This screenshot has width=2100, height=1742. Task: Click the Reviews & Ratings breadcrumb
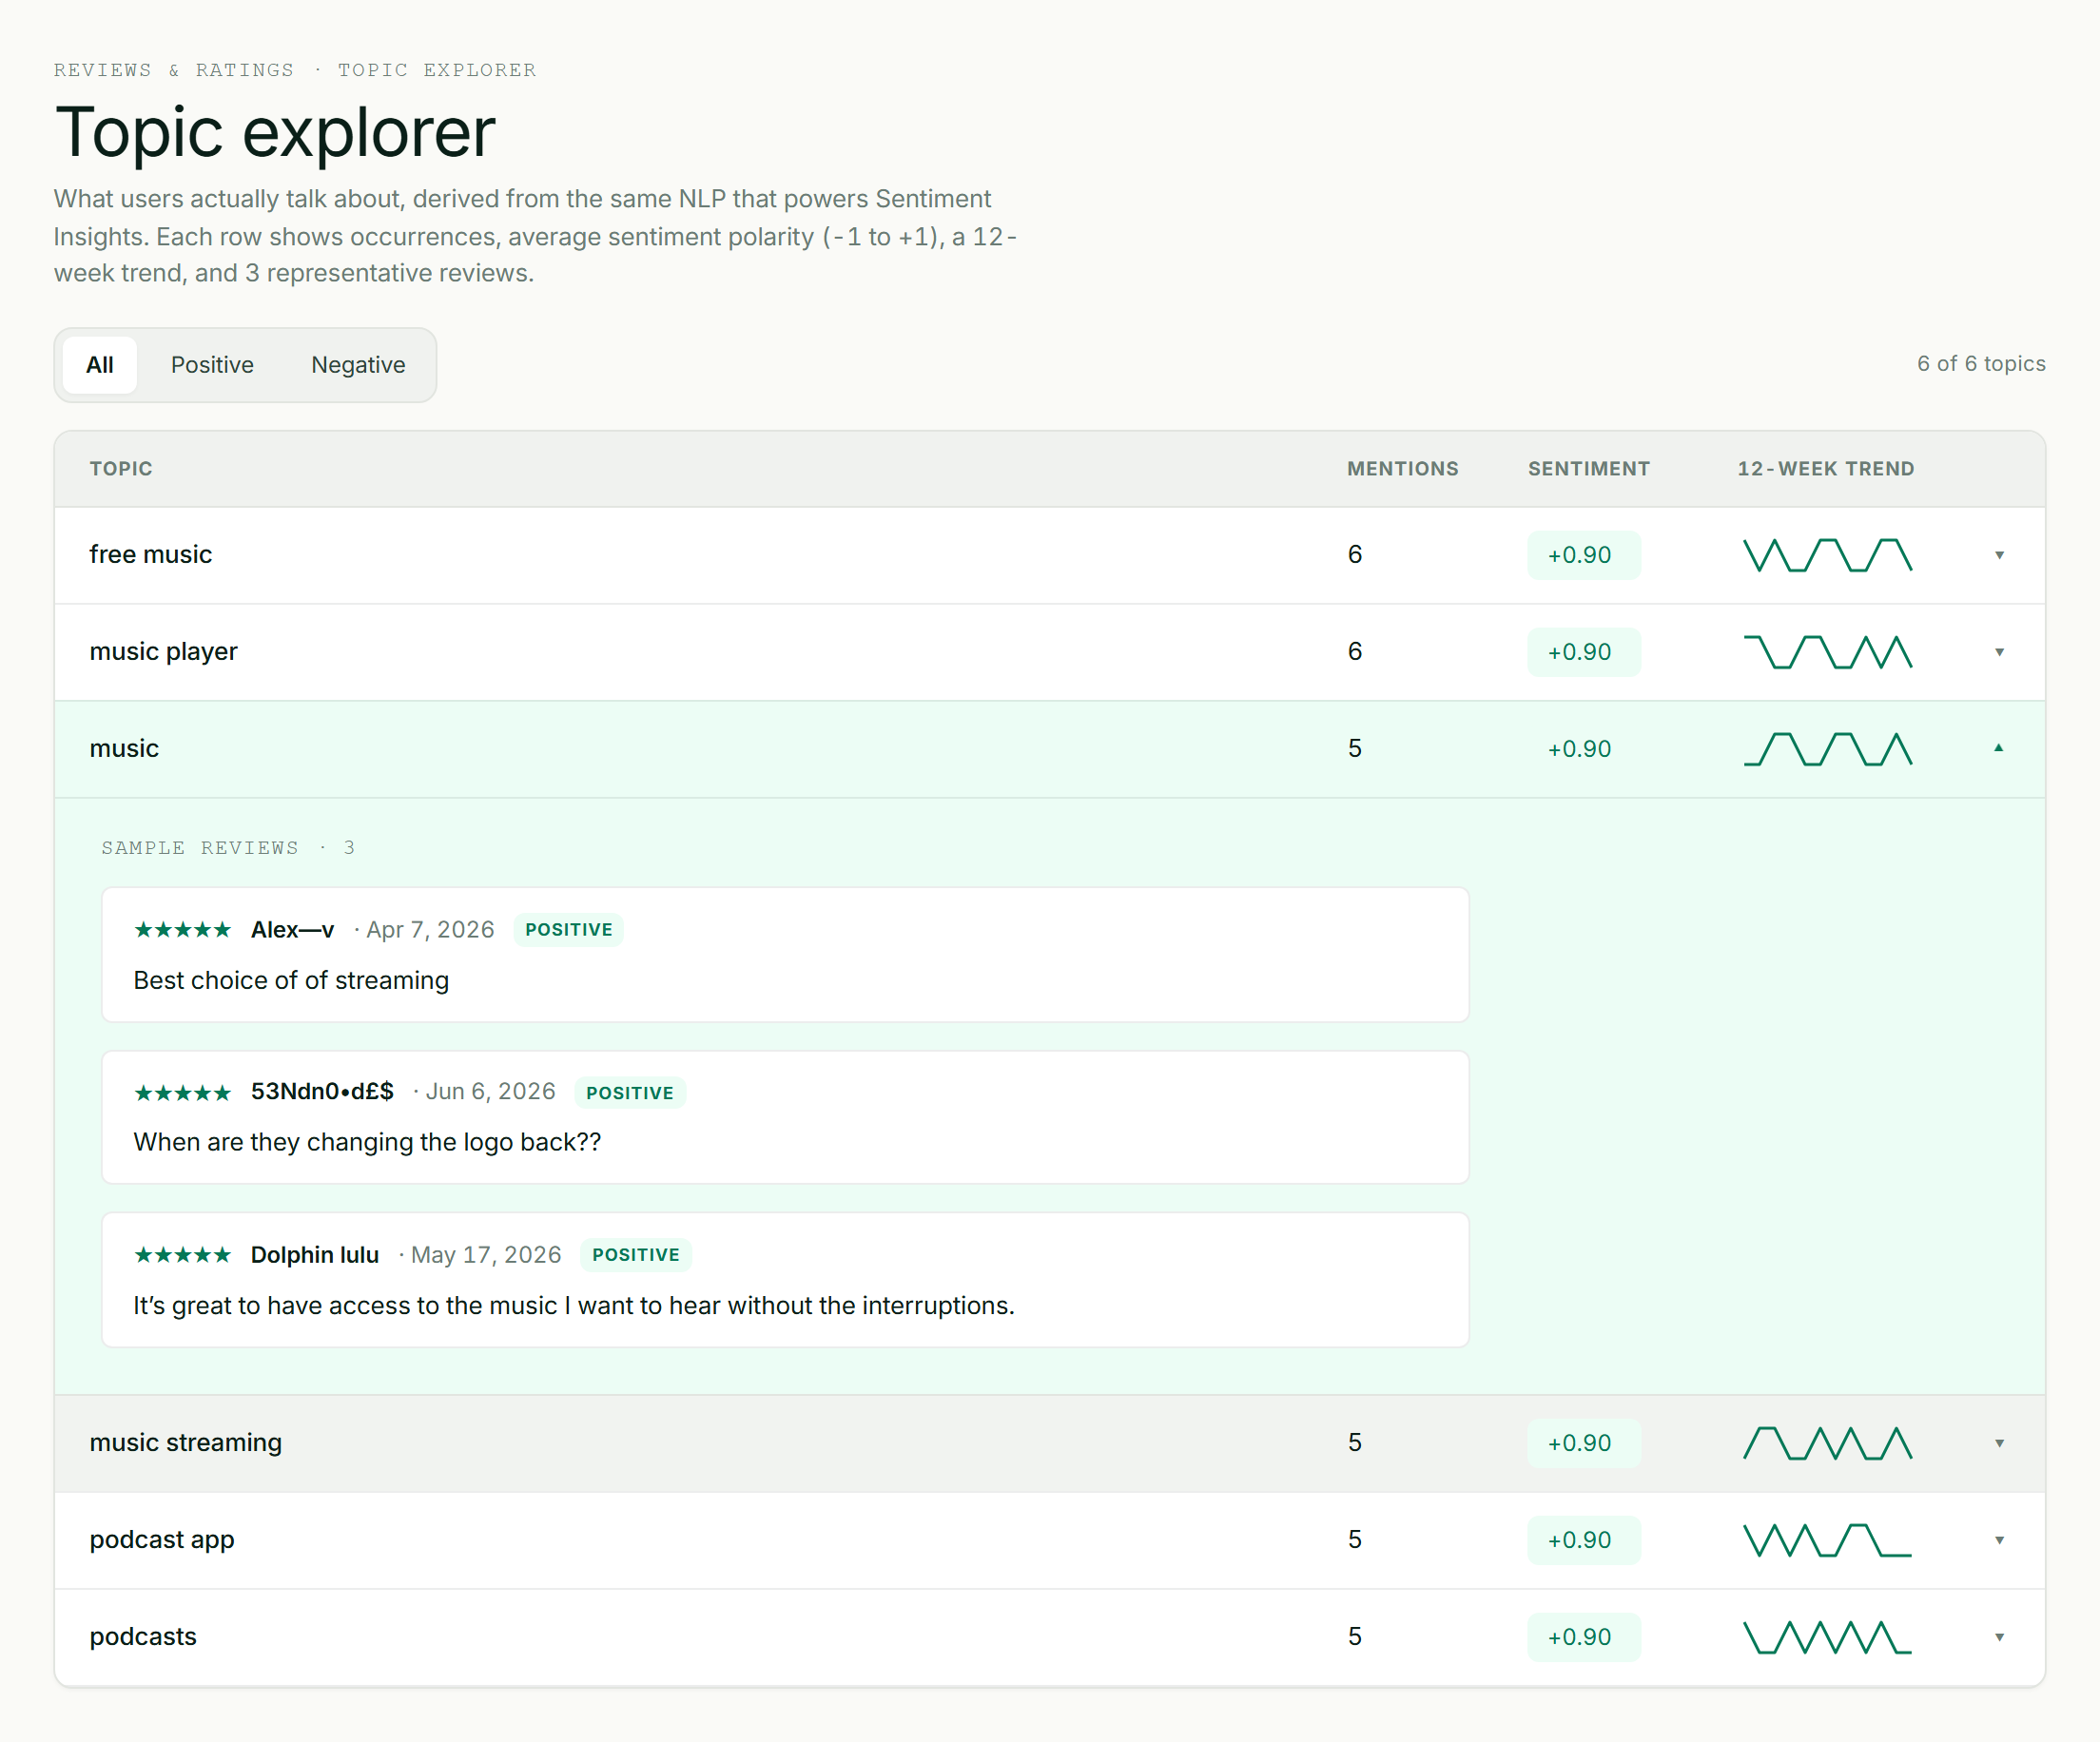174,69
